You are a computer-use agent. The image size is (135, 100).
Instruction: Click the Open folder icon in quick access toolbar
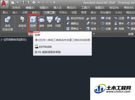[x=18, y=2]
